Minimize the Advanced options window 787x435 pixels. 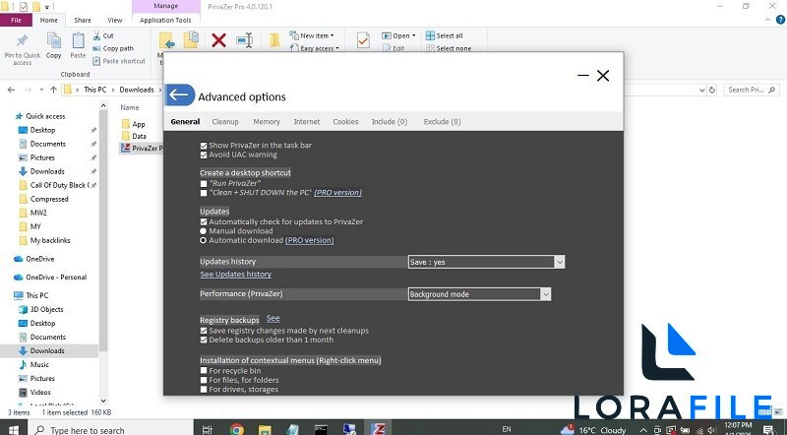point(582,76)
